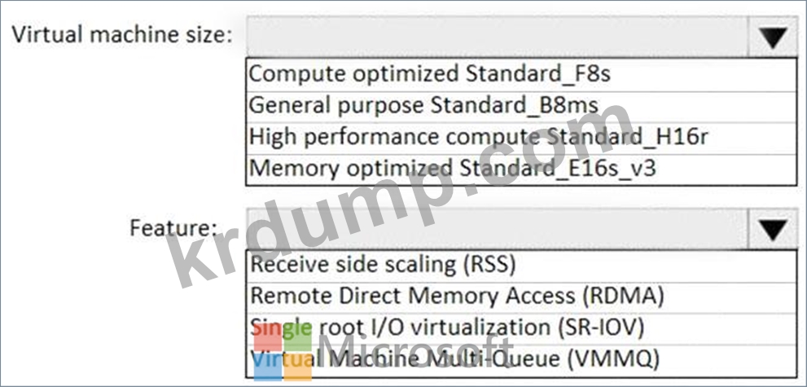
Task: Click the Feature label text
Action: 173,228
